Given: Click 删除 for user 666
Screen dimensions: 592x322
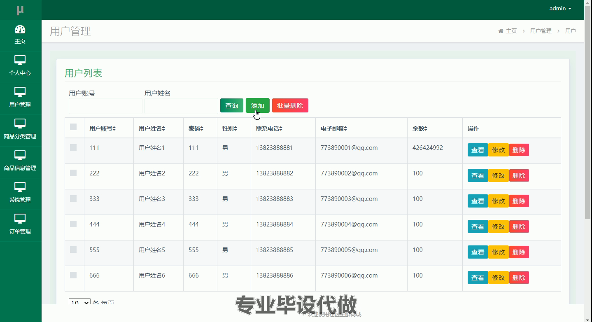Looking at the screenshot, I should click(519, 278).
